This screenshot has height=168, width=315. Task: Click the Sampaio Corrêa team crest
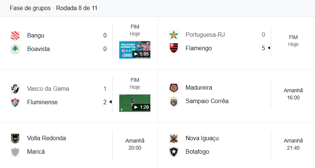point(174,101)
